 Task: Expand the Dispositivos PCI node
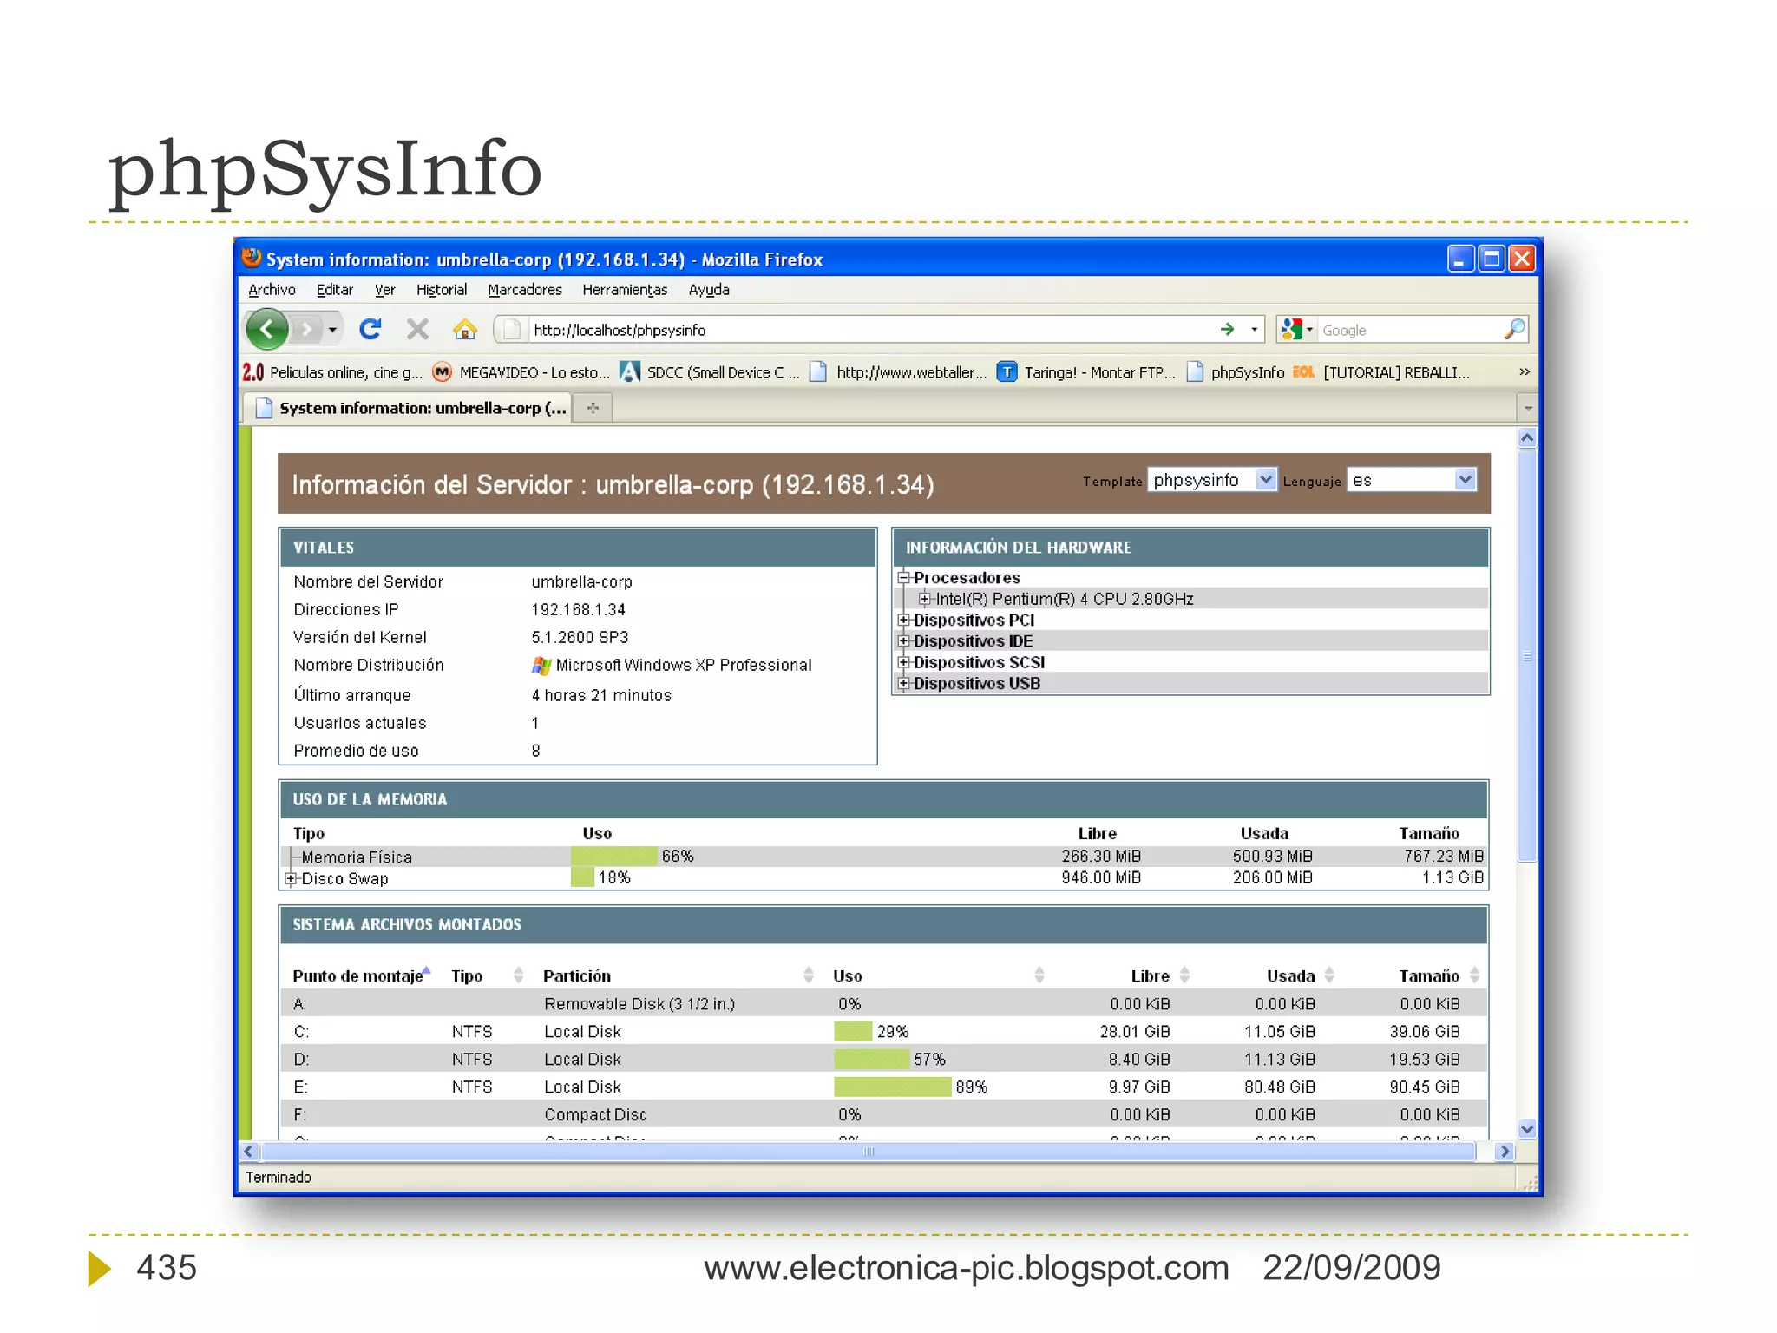tap(903, 621)
